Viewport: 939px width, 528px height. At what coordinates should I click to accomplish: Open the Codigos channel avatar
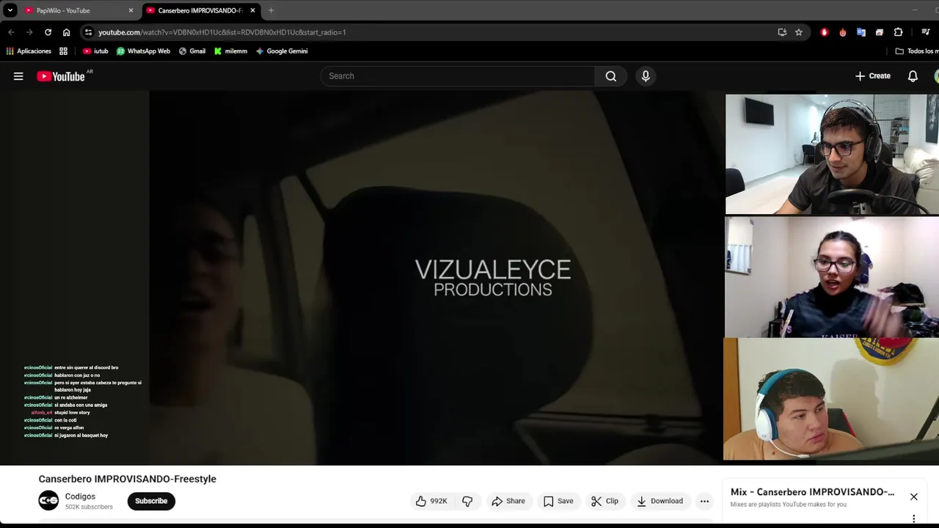[x=48, y=501]
